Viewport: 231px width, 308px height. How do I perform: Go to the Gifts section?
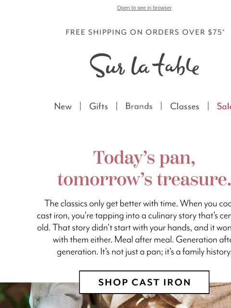(x=99, y=106)
